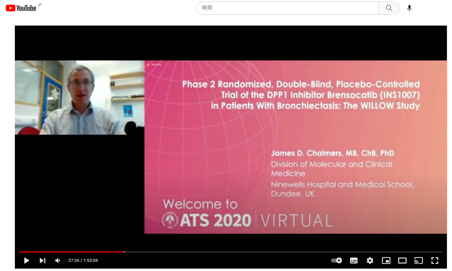Enable theater mode view
452x271 pixels.
[x=402, y=261]
